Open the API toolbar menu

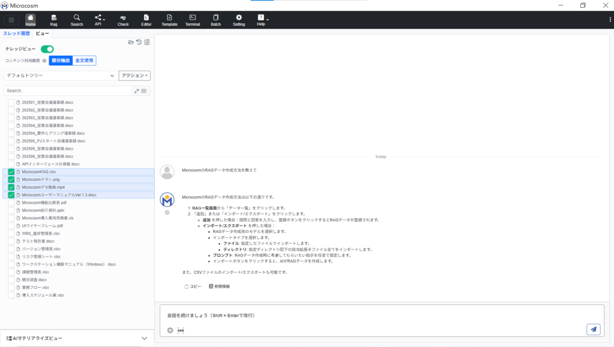tap(99, 20)
